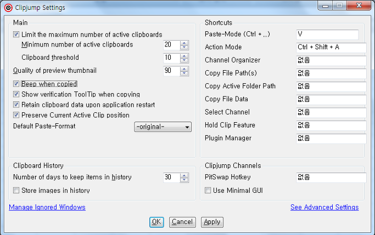Click the Cancel button
Screen dimensions: 375x235
[182, 222]
